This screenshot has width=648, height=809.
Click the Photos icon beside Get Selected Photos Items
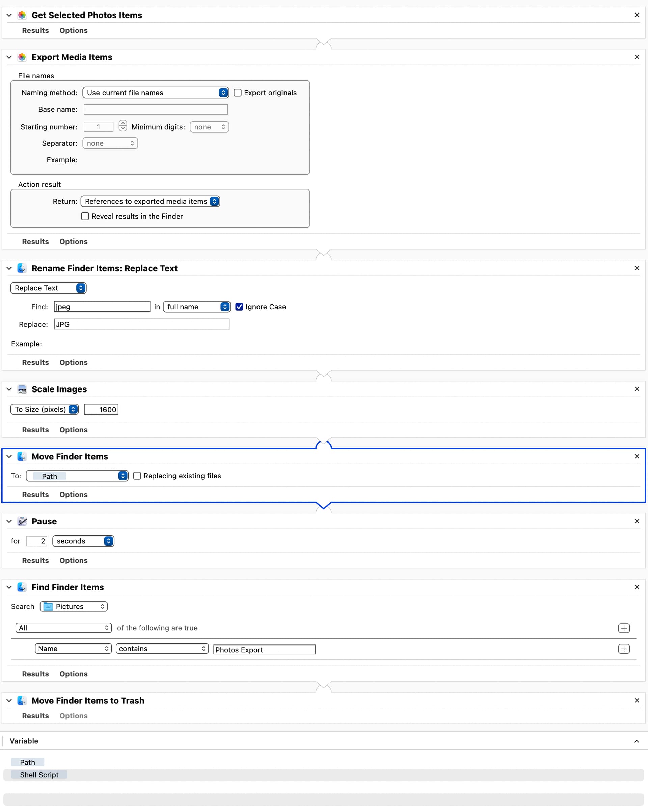pyautogui.click(x=22, y=15)
